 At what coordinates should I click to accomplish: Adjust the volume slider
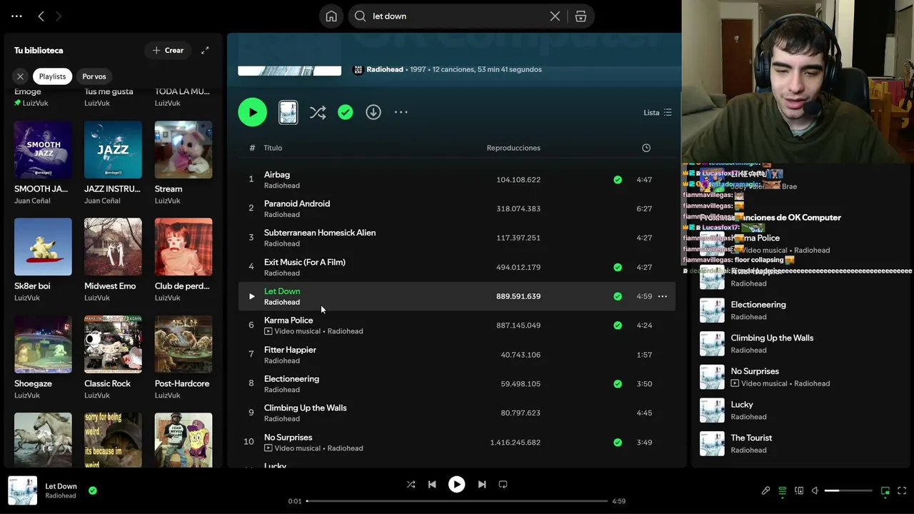[x=848, y=491]
